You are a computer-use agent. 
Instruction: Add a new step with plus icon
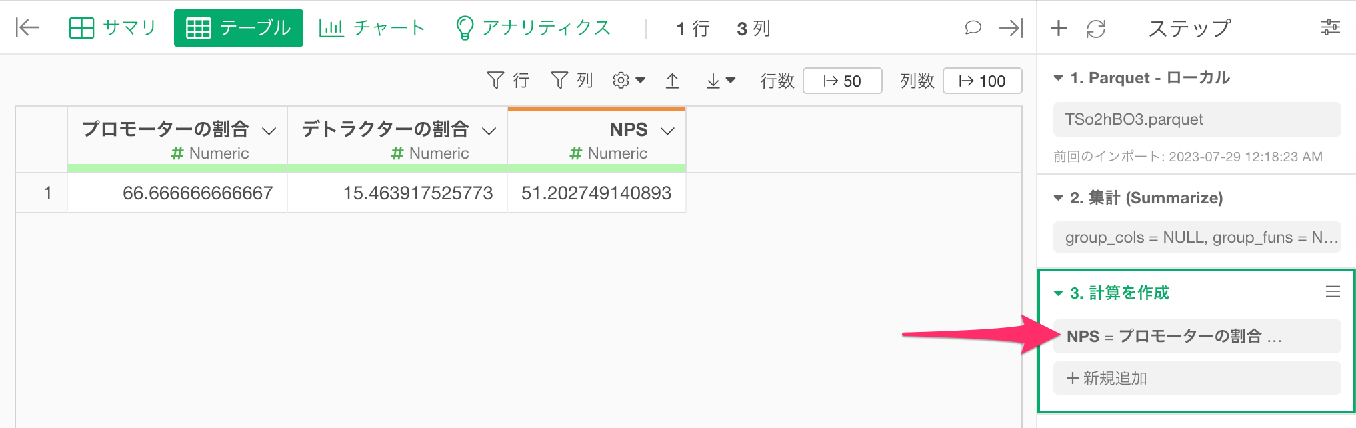[x=1058, y=28]
